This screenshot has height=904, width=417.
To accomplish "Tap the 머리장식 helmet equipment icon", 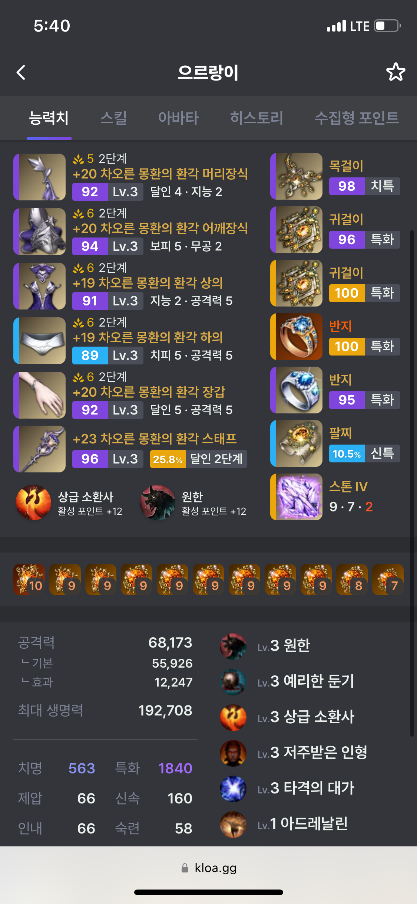I will (40, 177).
